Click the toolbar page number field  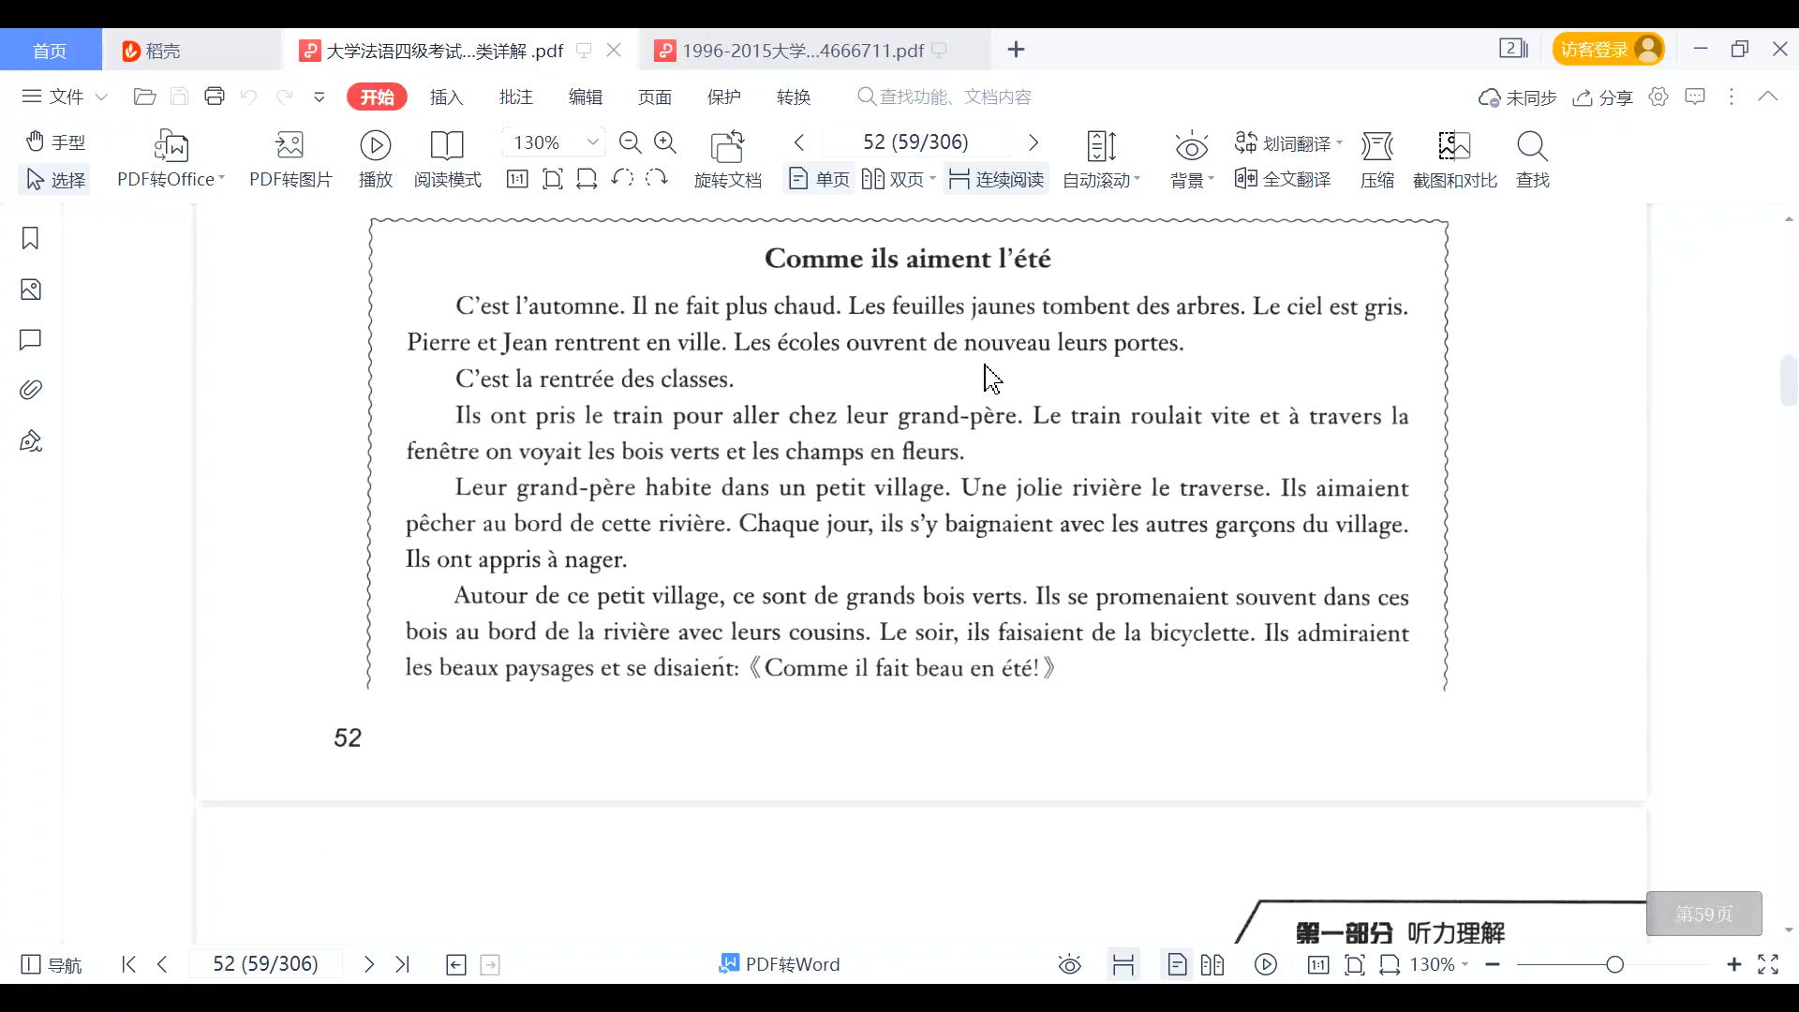click(915, 142)
